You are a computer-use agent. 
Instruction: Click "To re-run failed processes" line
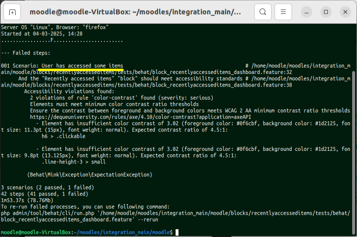(x=85, y=207)
